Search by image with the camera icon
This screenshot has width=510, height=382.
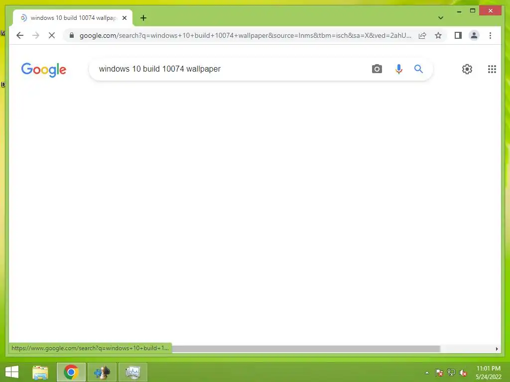pos(377,69)
